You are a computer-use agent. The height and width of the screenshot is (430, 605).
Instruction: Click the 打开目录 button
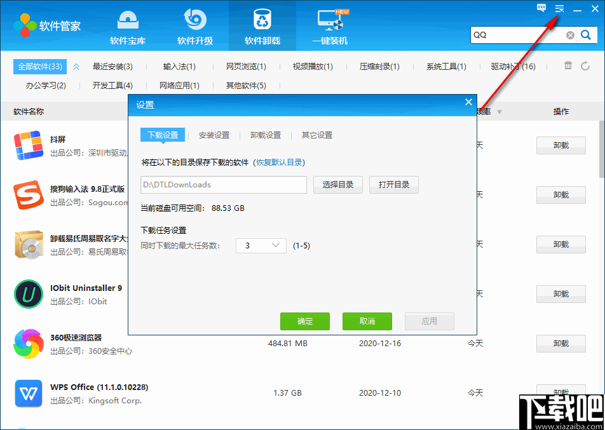point(393,185)
